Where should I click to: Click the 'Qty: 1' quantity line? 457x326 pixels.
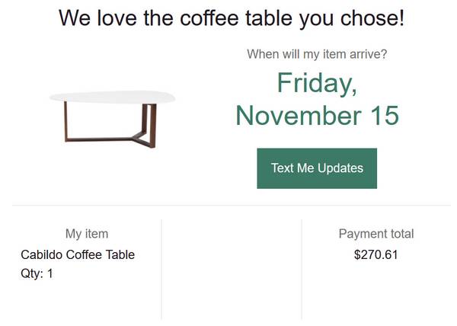tap(37, 273)
